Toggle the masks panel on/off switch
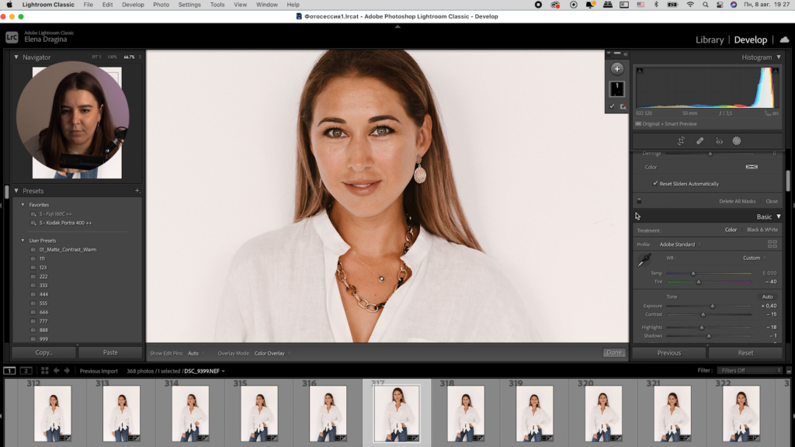The image size is (795, 447). (x=639, y=201)
